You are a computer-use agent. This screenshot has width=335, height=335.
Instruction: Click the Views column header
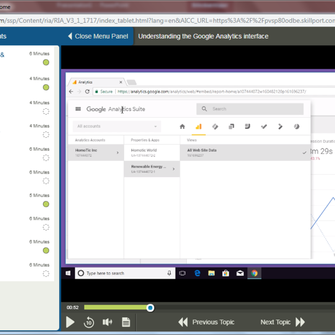[x=192, y=140]
